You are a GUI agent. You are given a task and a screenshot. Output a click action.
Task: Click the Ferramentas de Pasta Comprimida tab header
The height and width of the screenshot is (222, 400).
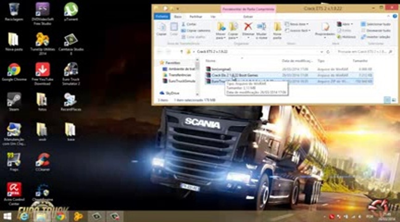pos(248,9)
